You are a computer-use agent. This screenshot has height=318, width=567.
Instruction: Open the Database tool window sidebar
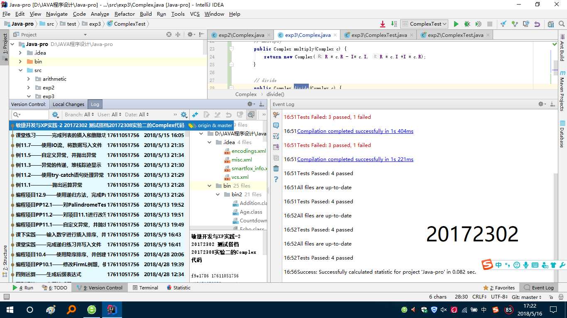pos(562,135)
